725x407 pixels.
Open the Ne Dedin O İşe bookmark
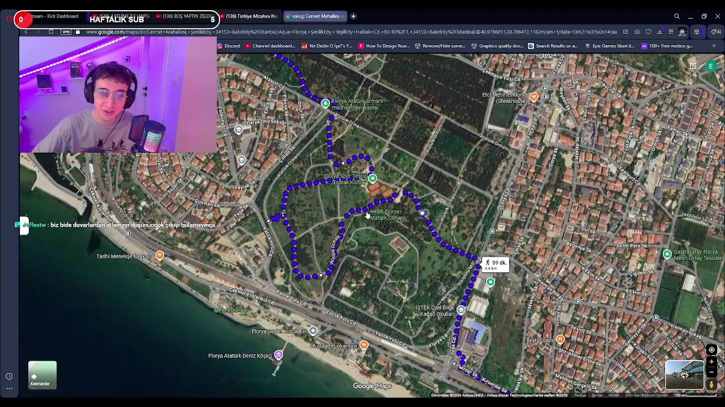[327, 46]
